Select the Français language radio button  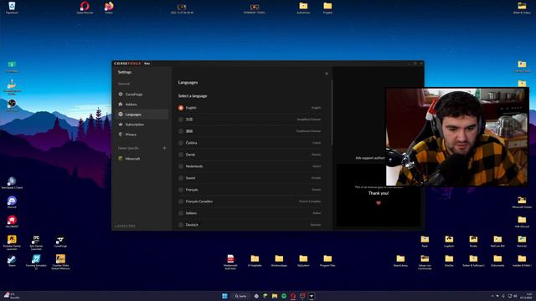coord(181,190)
